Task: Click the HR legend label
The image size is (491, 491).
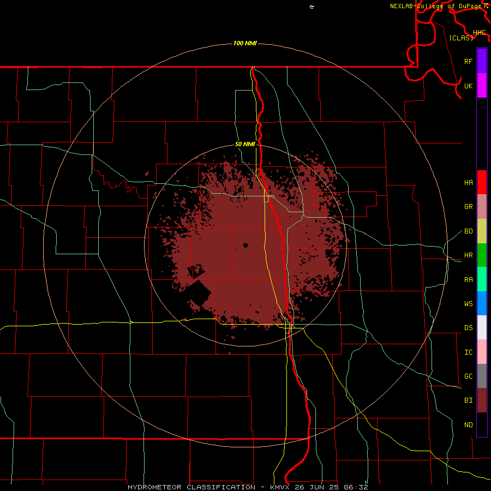Action: (x=468, y=255)
